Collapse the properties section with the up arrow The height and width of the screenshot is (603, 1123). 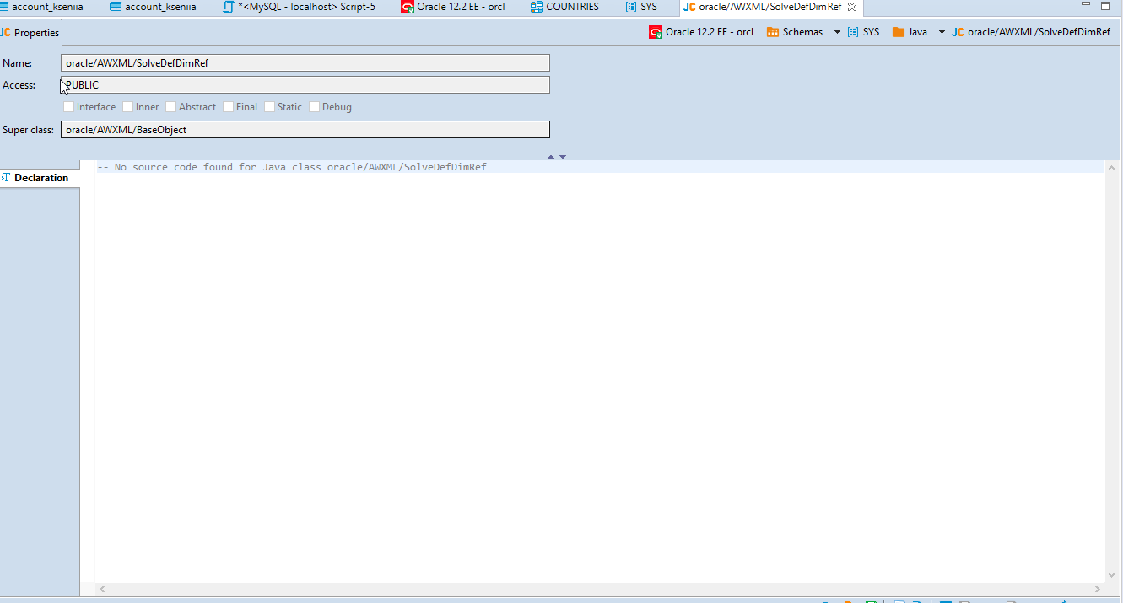coord(550,156)
